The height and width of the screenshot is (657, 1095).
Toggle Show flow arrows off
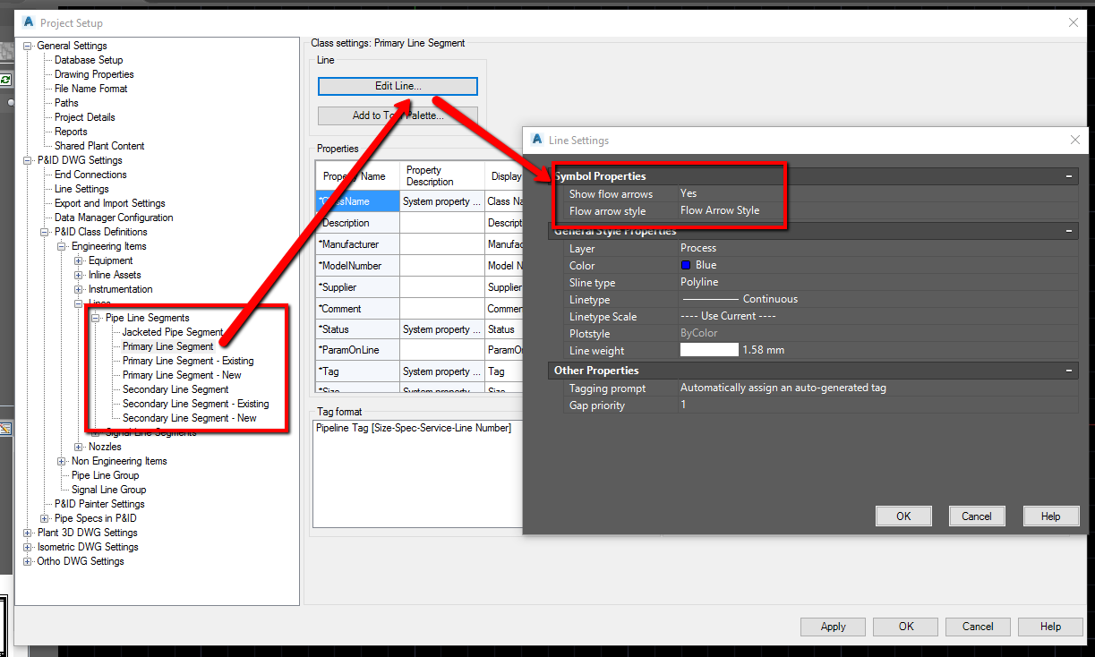689,193
